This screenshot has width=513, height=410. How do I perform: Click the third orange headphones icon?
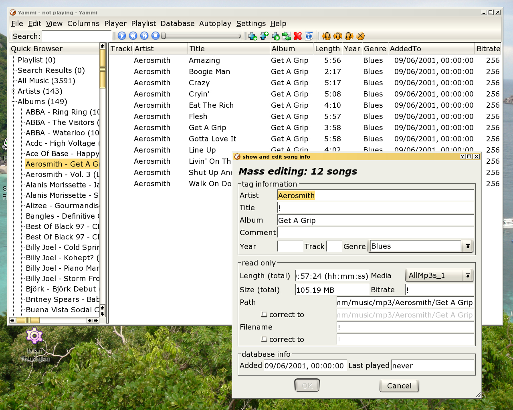(349, 36)
